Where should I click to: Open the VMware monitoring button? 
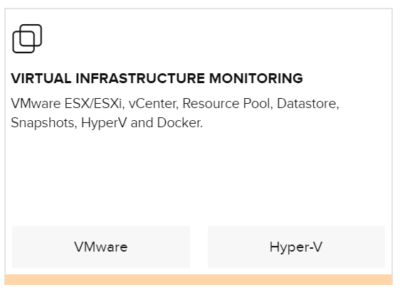coord(101,247)
